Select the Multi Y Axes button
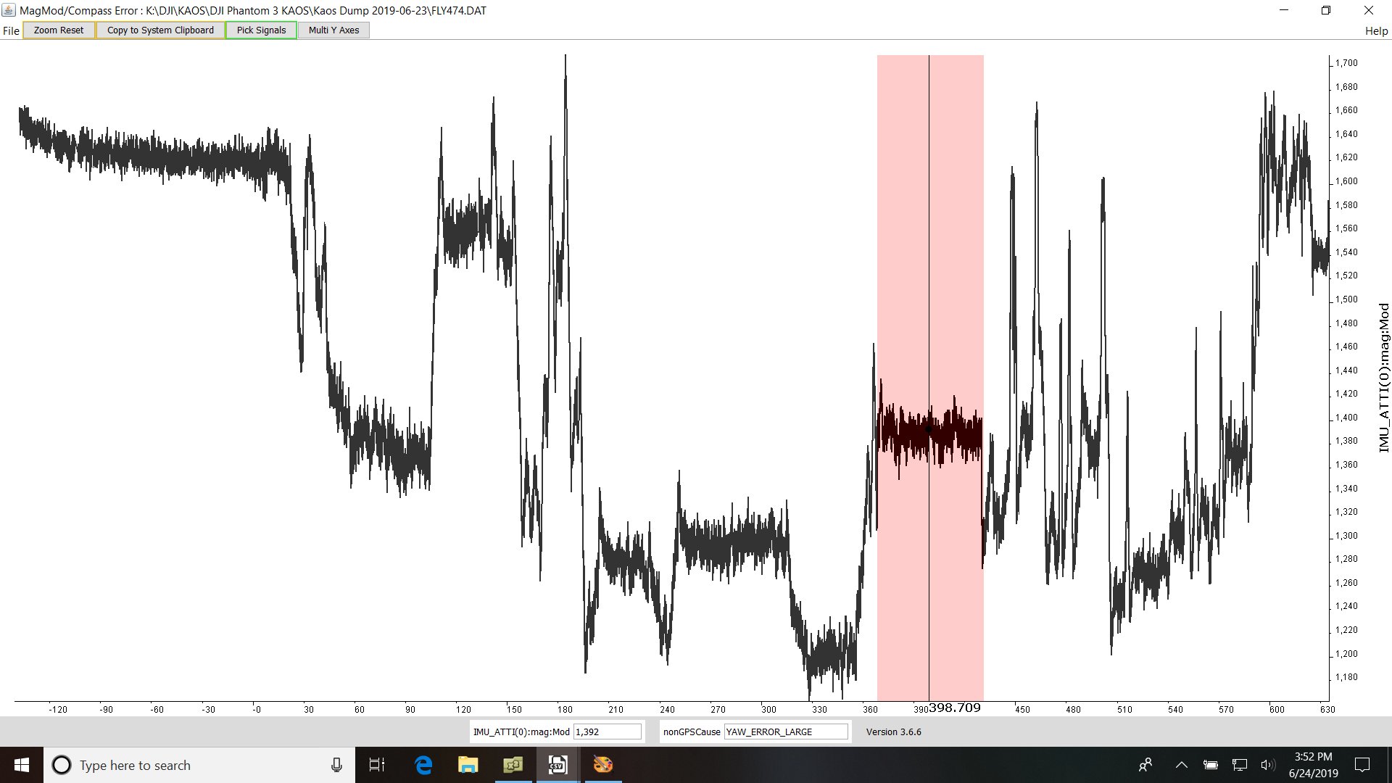The image size is (1392, 783). (333, 30)
